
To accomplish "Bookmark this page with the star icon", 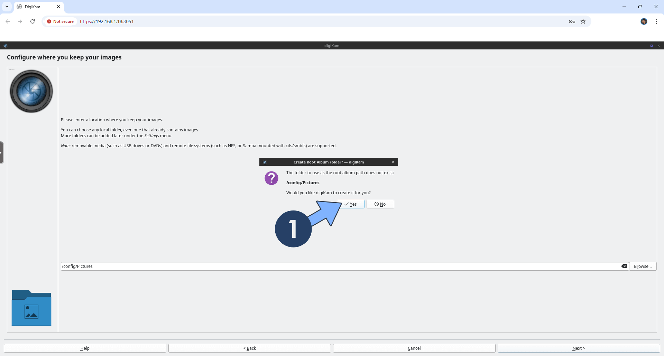I will point(583,21).
